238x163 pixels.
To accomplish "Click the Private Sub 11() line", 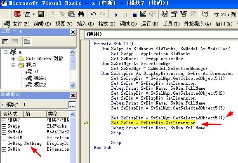I will 113,44.
